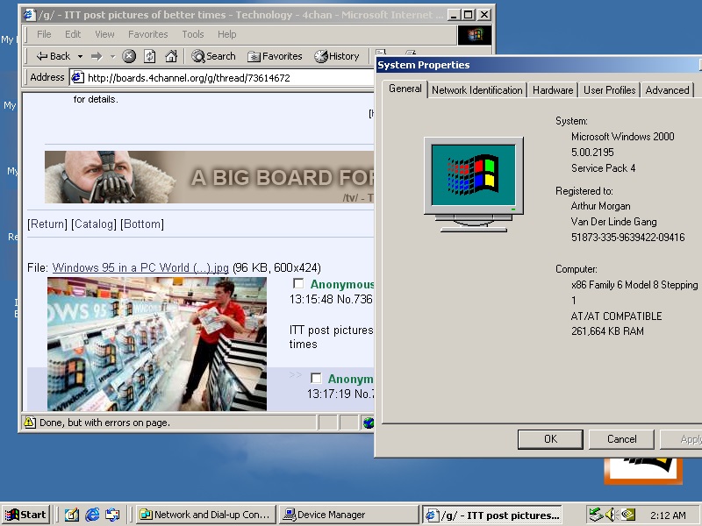Switch to the Hardware tab

click(x=553, y=90)
